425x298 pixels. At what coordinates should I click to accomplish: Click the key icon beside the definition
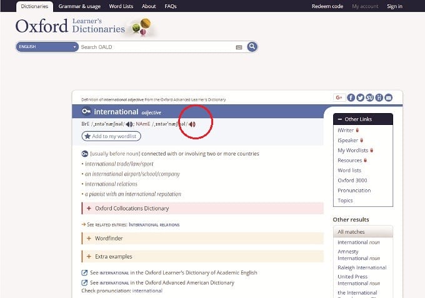84,154
